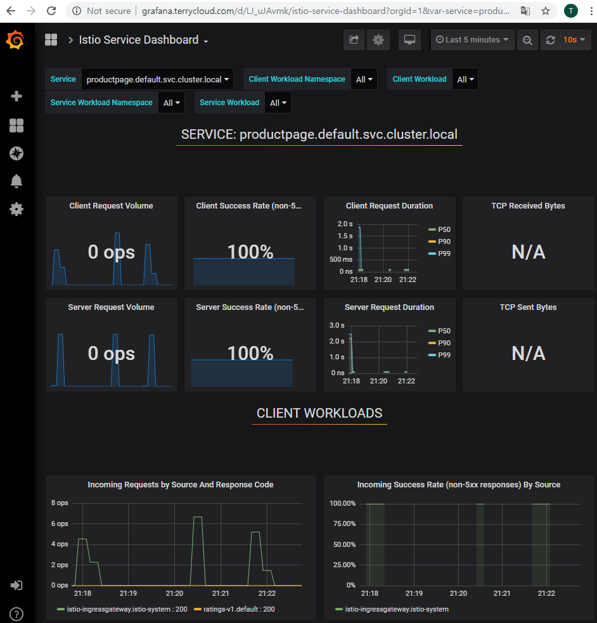Open the Service Workload Namespace All dropdown

[172, 103]
